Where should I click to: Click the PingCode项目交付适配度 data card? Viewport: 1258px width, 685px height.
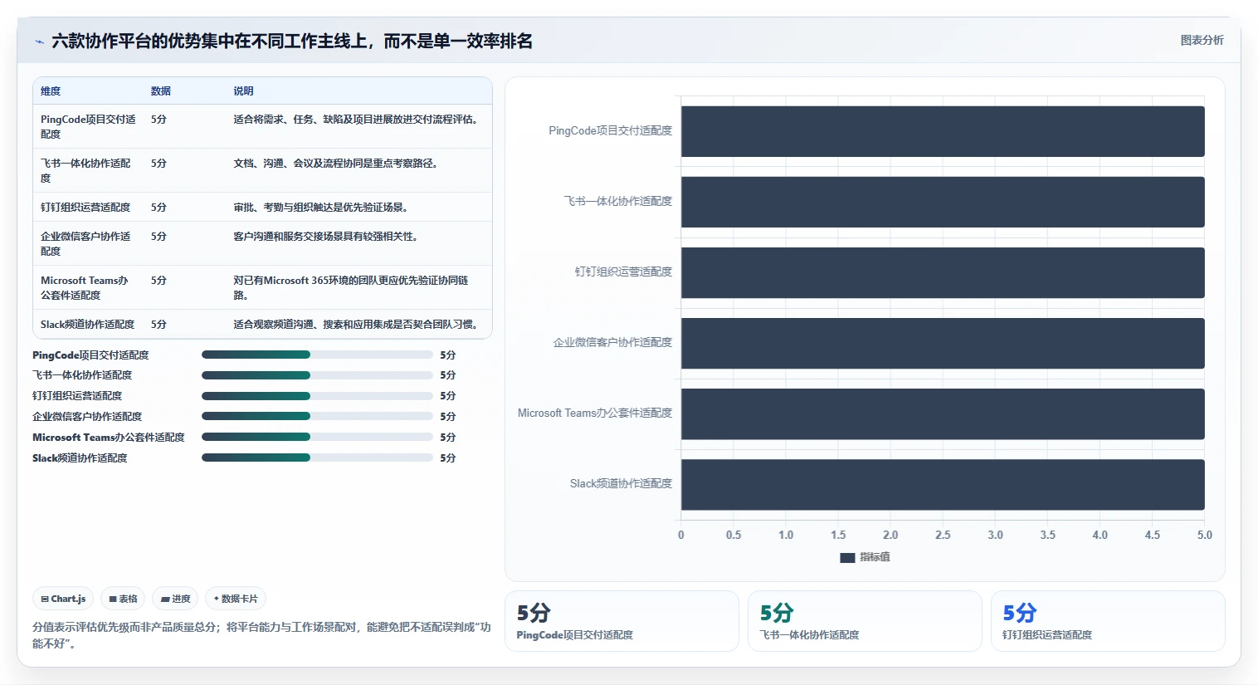click(x=622, y=621)
